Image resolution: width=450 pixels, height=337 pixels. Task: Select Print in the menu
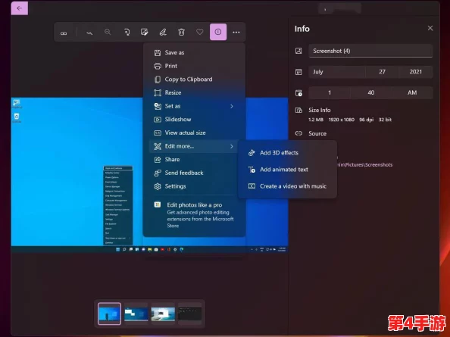(x=194, y=66)
